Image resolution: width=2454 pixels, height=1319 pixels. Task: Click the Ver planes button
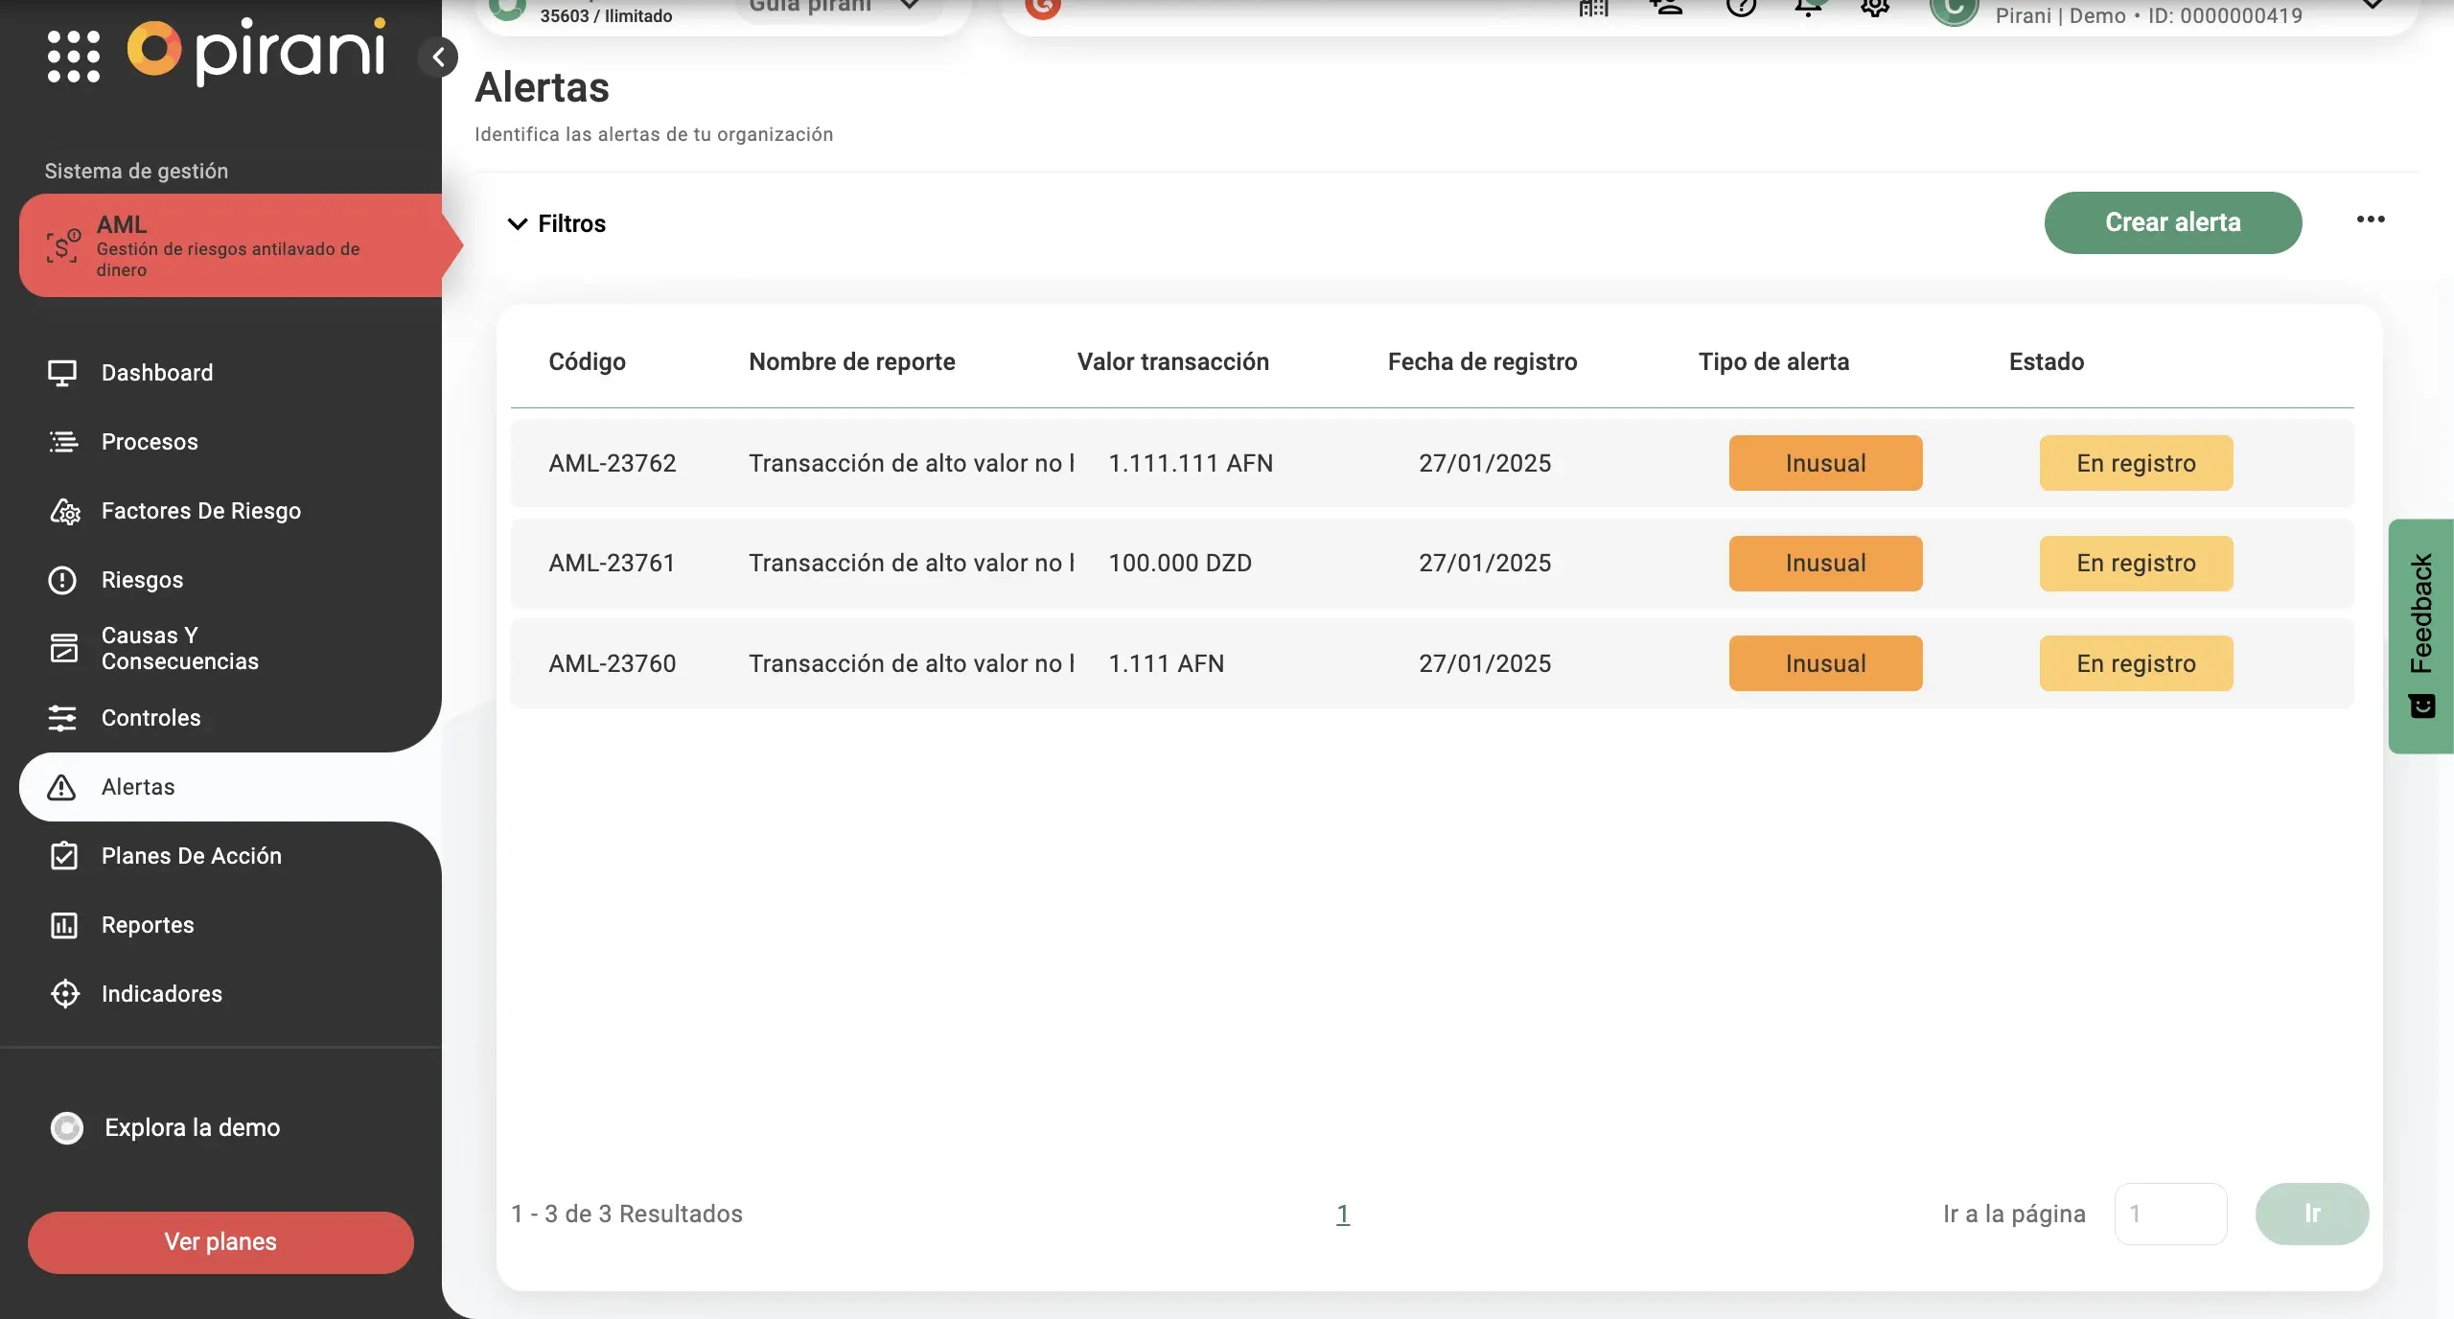point(220,1241)
